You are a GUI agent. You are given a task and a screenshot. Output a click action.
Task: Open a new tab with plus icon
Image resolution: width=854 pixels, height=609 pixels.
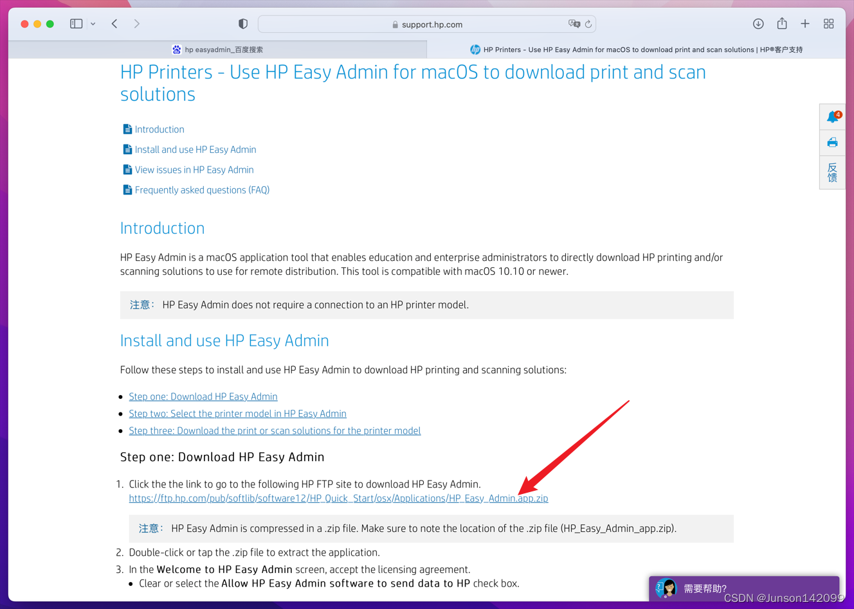[805, 24]
